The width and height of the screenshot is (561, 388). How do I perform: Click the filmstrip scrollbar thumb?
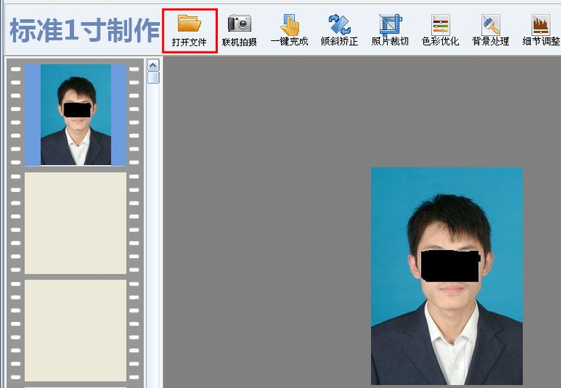pyautogui.click(x=153, y=78)
